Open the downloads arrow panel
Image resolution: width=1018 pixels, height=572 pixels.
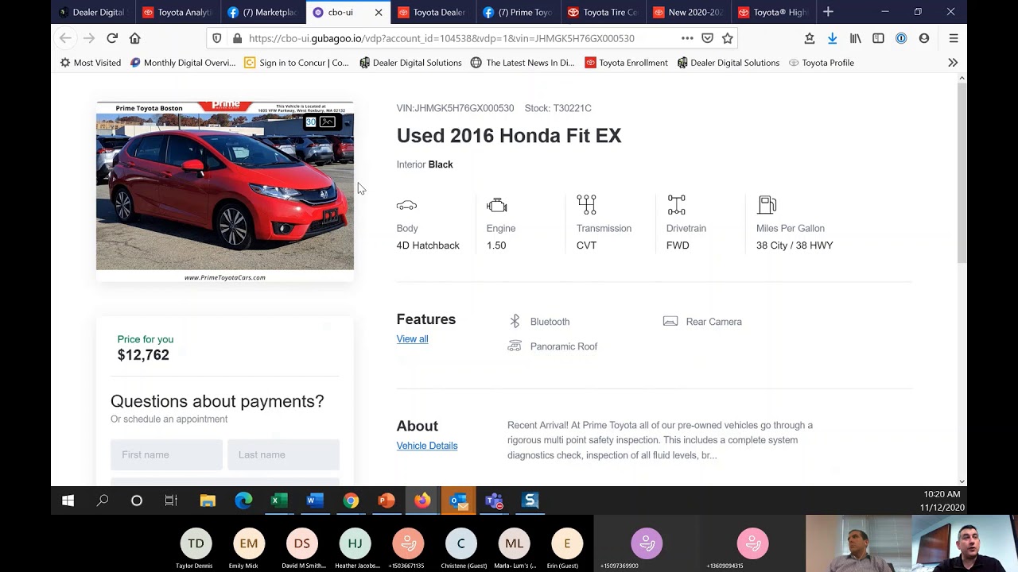click(832, 38)
